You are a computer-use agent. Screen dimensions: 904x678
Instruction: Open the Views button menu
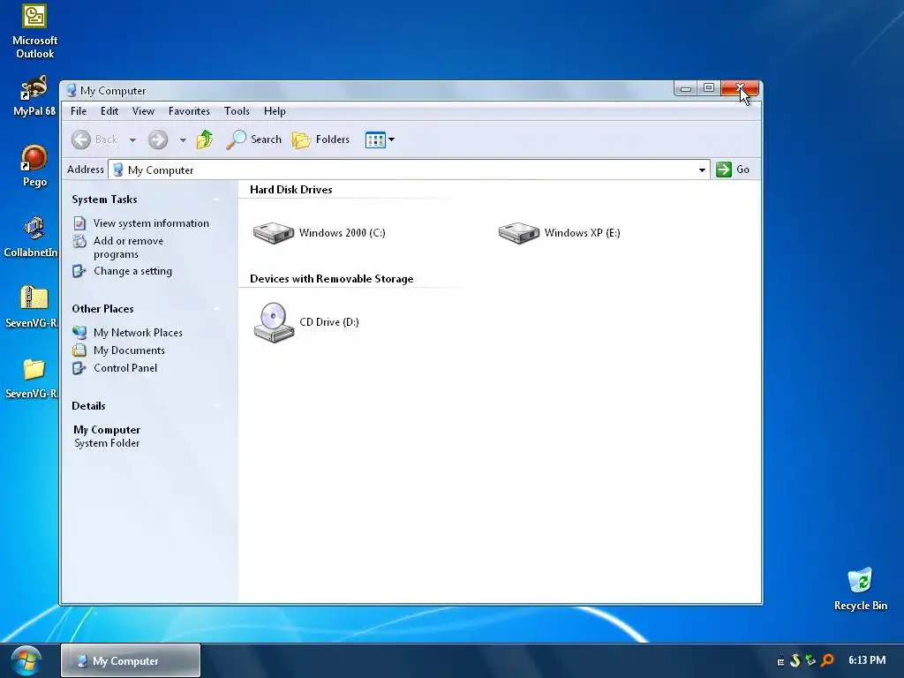[x=380, y=139]
